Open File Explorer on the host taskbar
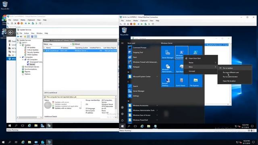The height and width of the screenshot is (145, 258). 29,142
